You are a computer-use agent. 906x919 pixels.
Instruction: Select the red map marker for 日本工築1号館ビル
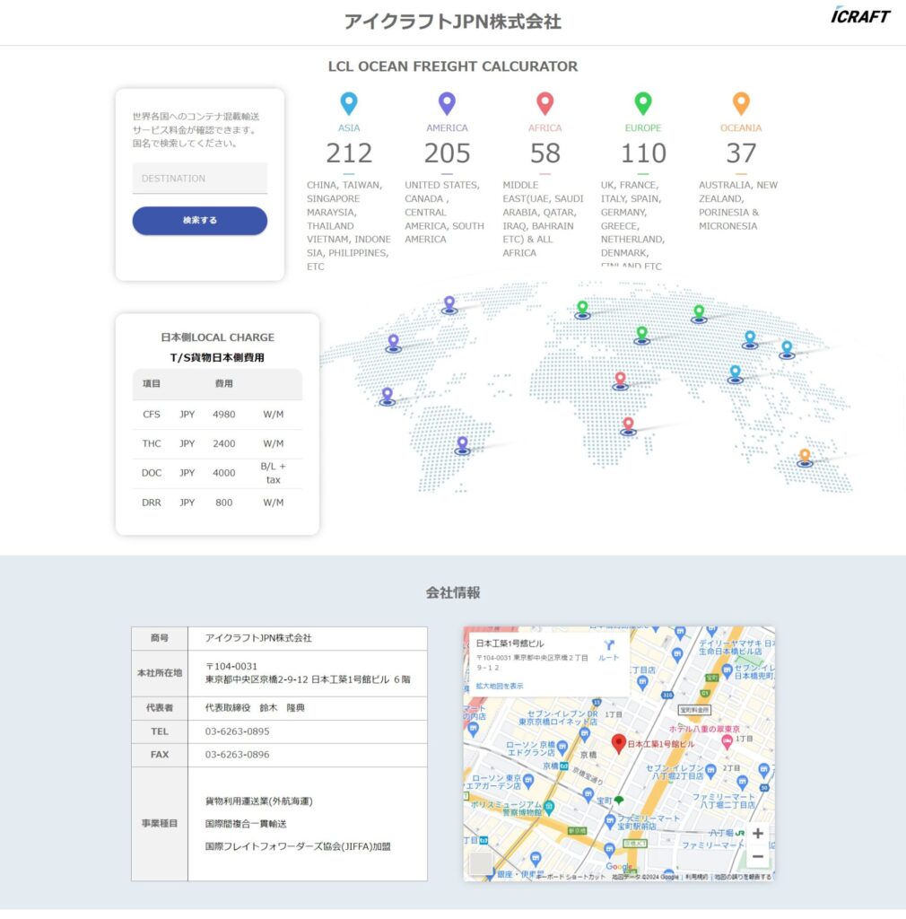coord(618,743)
